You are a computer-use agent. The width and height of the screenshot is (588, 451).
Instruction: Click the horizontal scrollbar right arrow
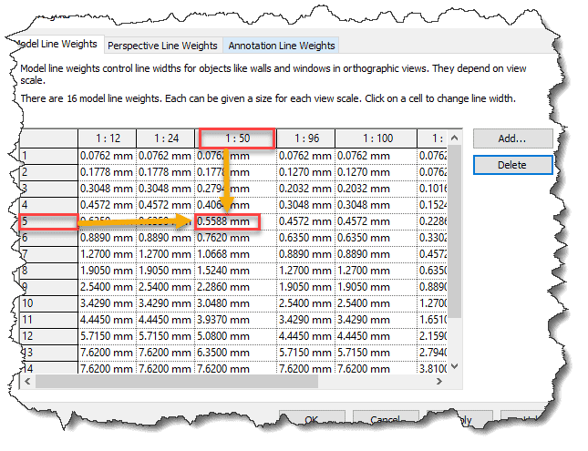(x=439, y=382)
